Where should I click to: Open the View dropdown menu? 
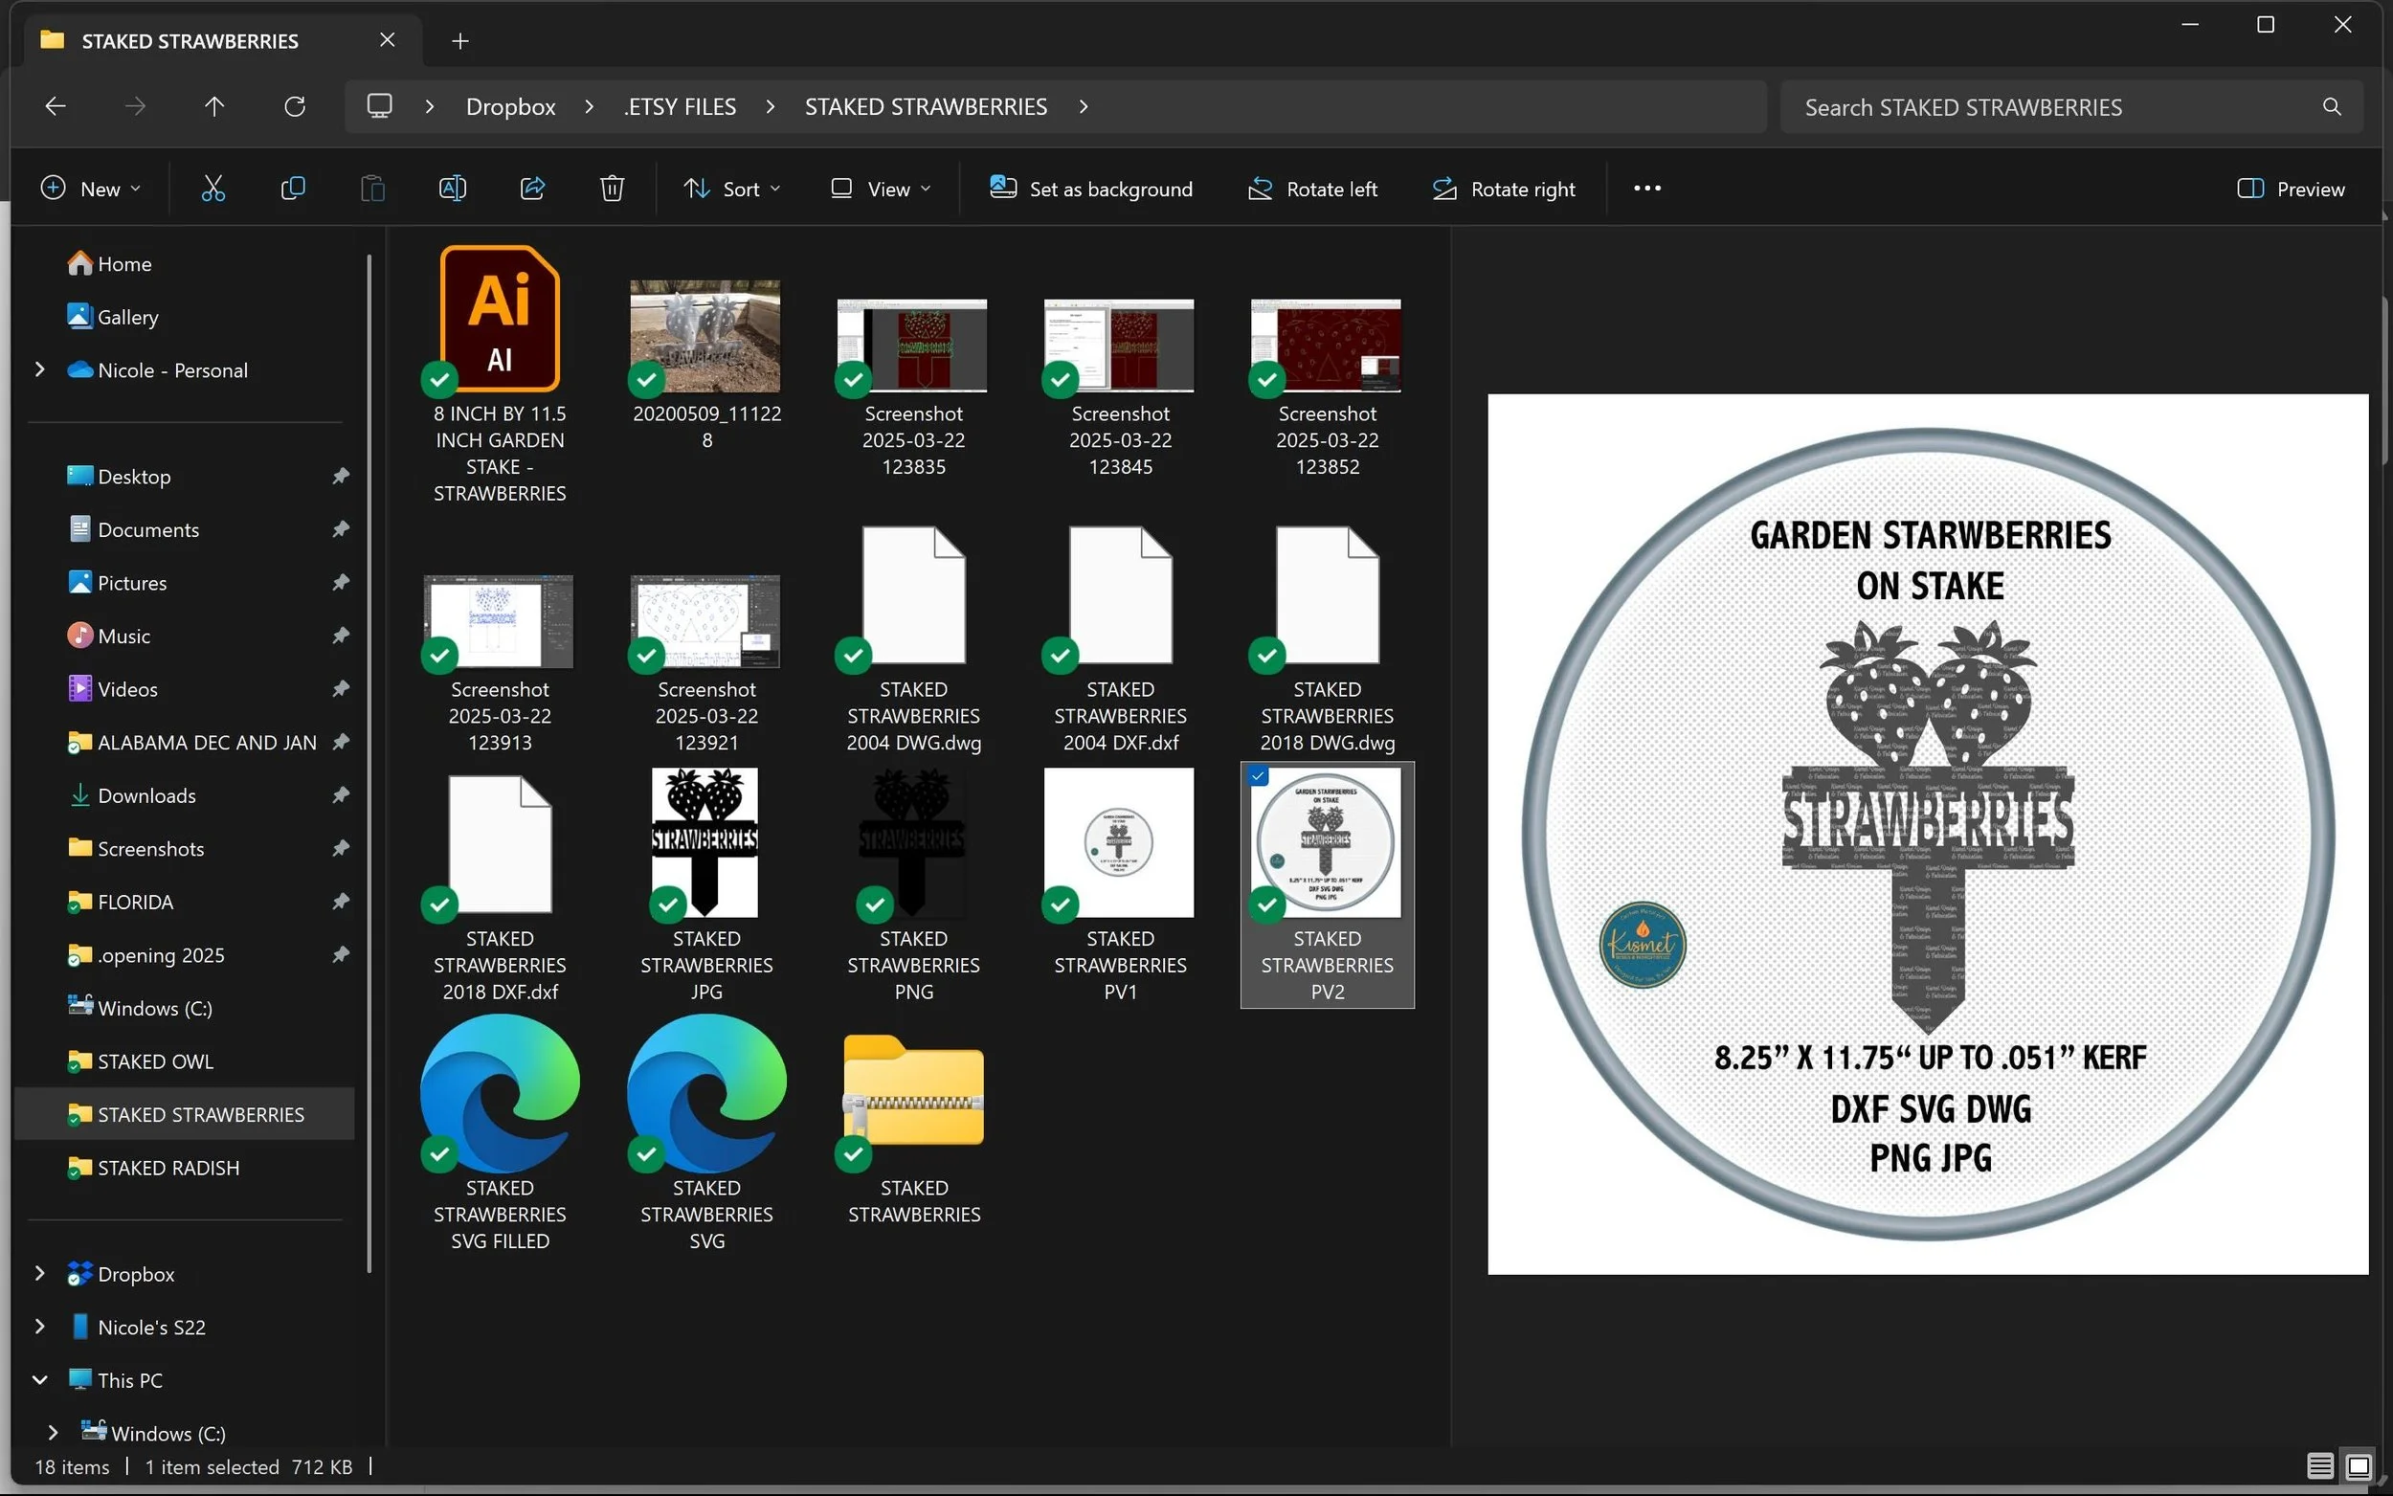[881, 188]
